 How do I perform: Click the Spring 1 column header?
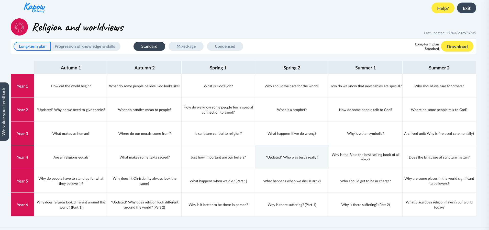tap(218, 68)
